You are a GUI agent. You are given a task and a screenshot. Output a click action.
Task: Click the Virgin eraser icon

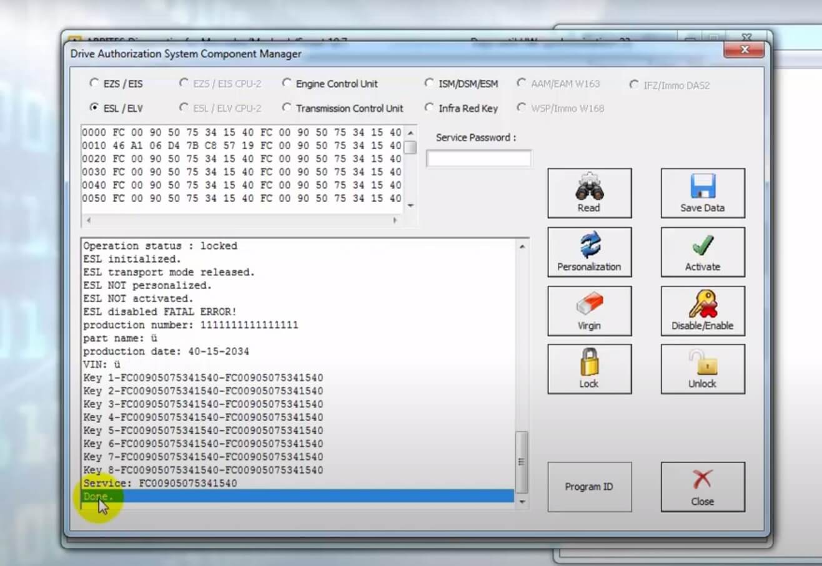(589, 305)
